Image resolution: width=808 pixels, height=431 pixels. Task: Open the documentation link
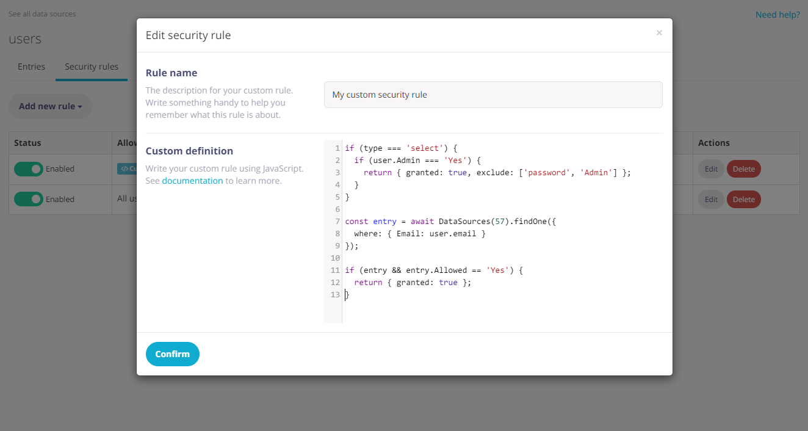(192, 181)
